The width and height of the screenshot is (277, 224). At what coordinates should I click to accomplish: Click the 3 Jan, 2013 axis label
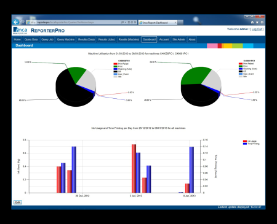[136, 196]
